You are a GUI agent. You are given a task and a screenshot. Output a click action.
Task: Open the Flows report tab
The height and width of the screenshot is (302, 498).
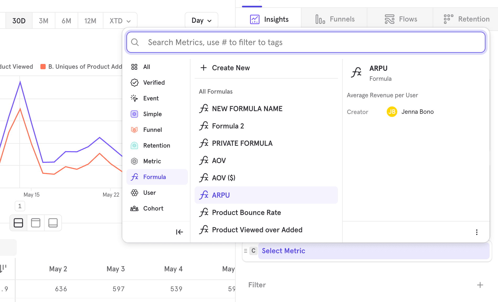400,19
